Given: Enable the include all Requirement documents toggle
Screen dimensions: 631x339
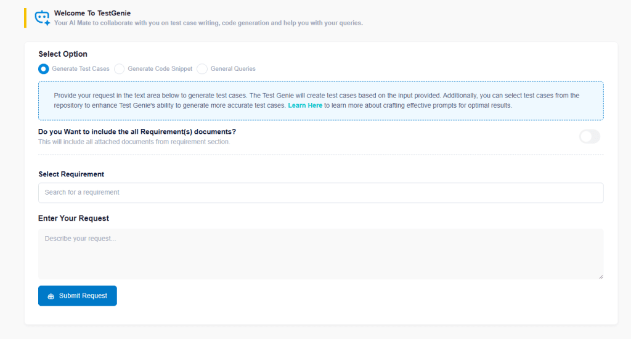Looking at the screenshot, I should [589, 137].
